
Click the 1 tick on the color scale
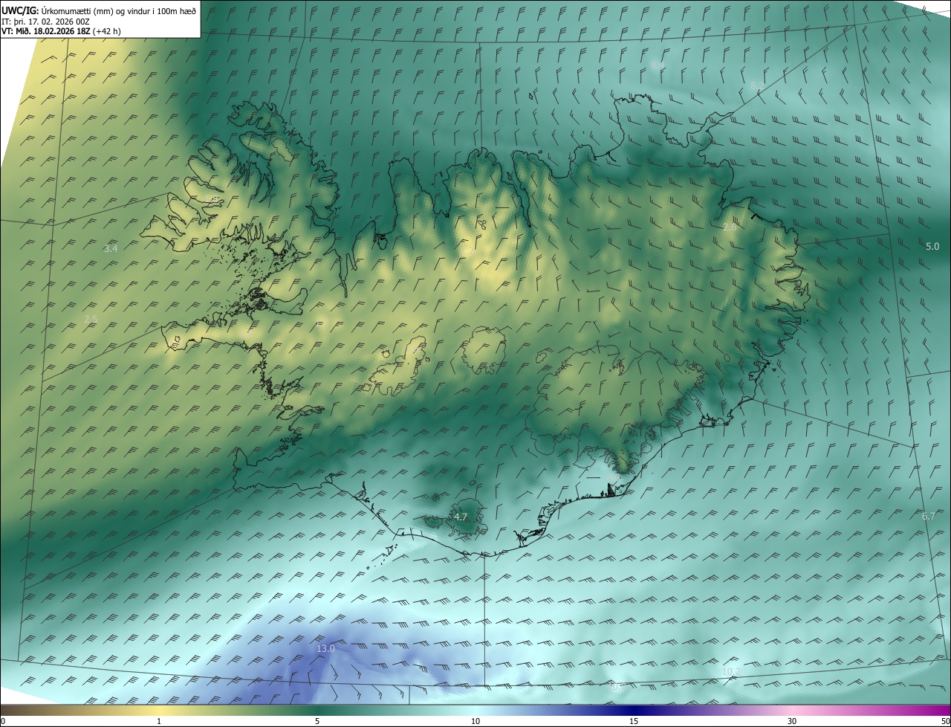[x=159, y=721]
